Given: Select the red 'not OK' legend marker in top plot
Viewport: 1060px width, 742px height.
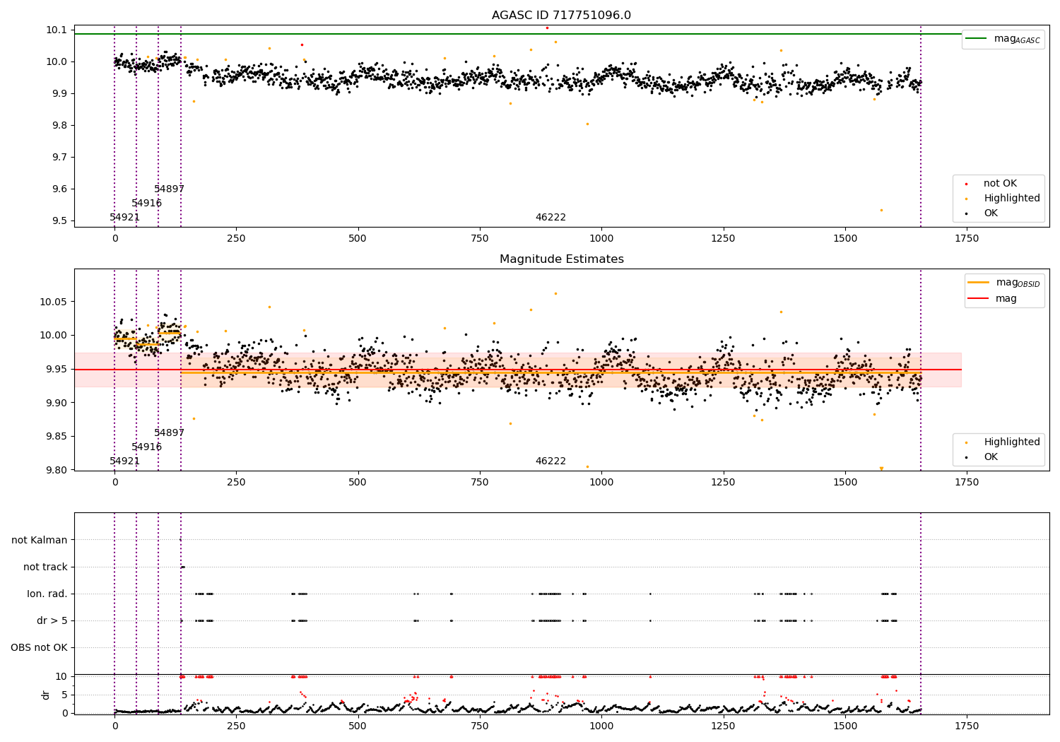Looking at the screenshot, I should [x=966, y=184].
